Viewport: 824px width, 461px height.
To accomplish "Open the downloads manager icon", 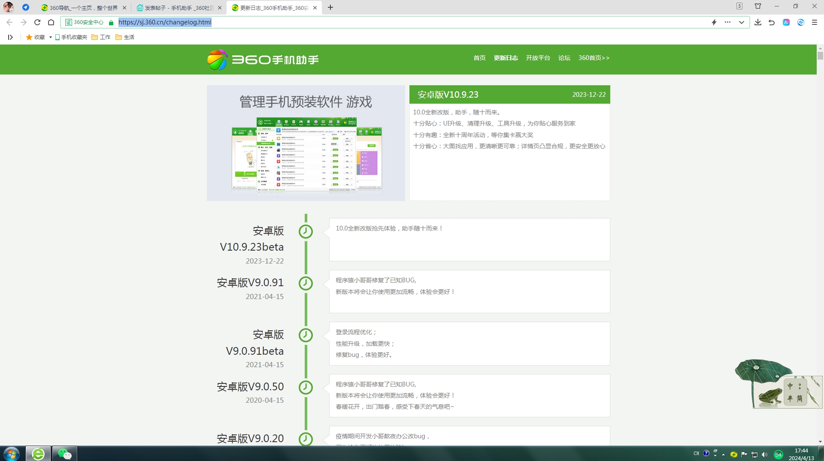I will pos(758,22).
